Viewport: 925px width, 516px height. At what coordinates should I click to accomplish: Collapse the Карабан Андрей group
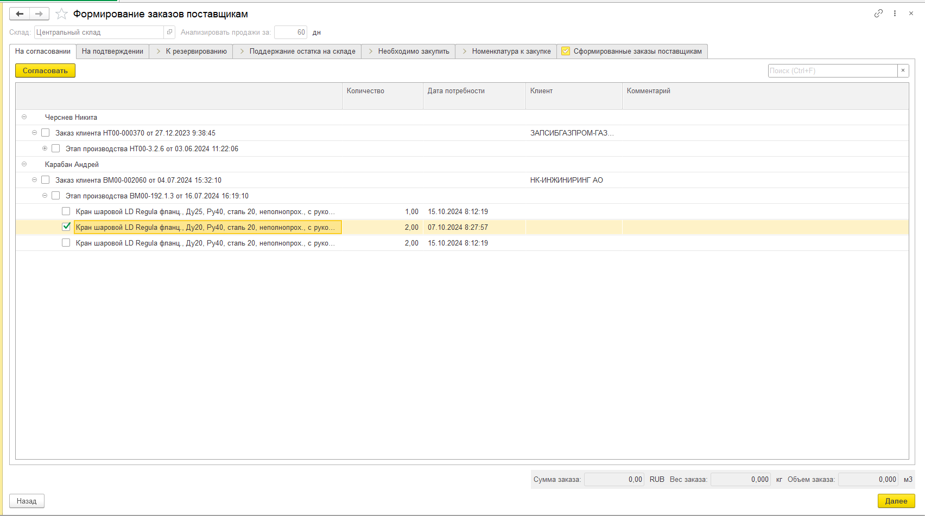click(24, 164)
